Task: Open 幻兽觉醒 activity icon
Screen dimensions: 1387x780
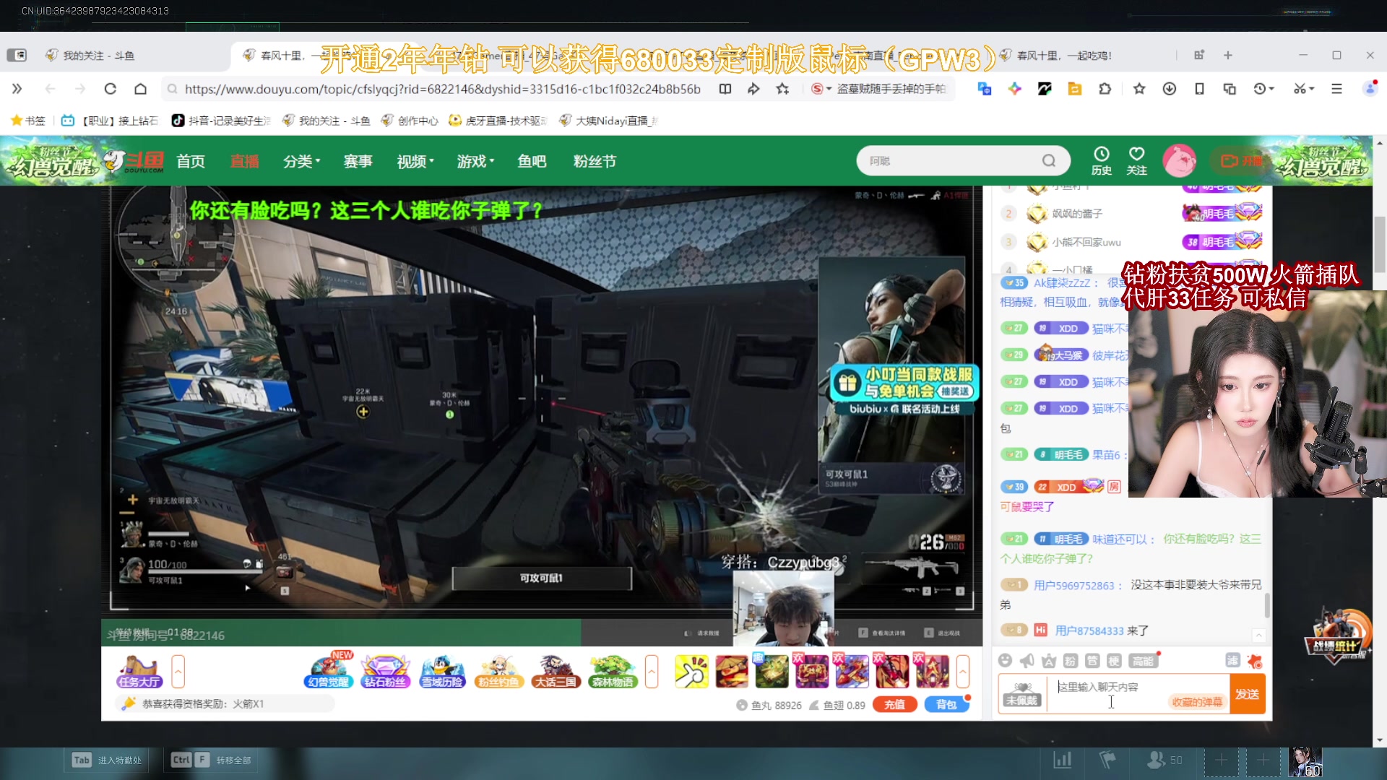Action: [328, 670]
